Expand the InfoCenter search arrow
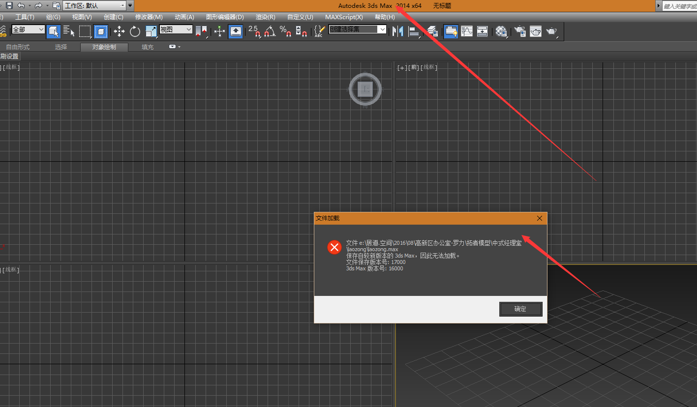 click(659, 5)
